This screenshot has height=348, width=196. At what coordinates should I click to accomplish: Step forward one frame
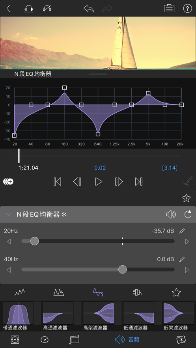coord(119,182)
